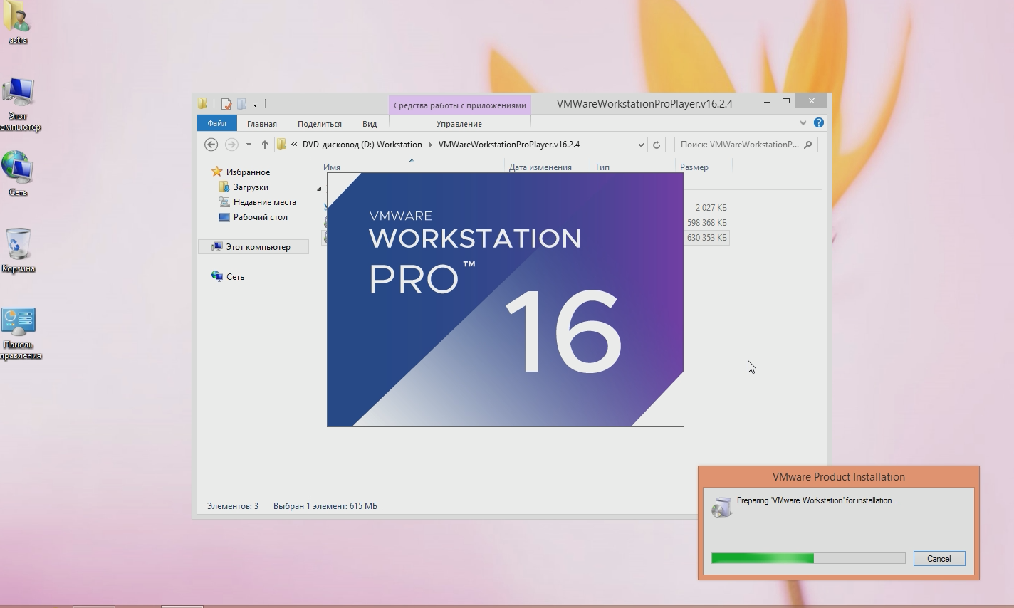The width and height of the screenshot is (1014, 608).
Task: Click the address bar folder icon
Action: click(281, 145)
